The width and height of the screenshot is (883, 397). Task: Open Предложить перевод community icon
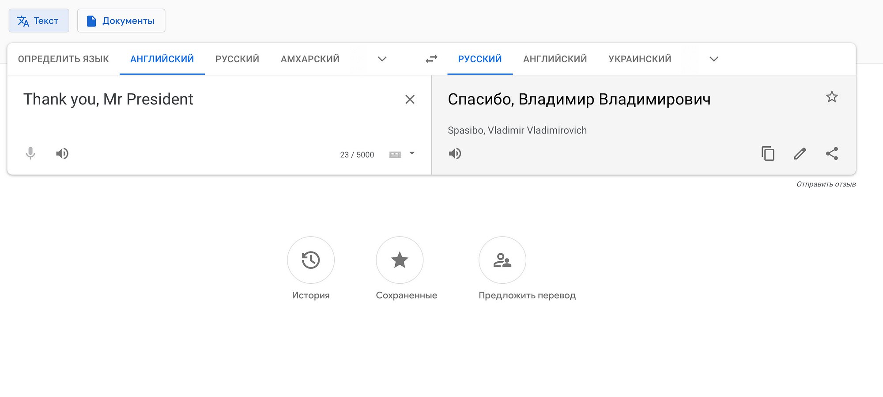click(x=502, y=260)
